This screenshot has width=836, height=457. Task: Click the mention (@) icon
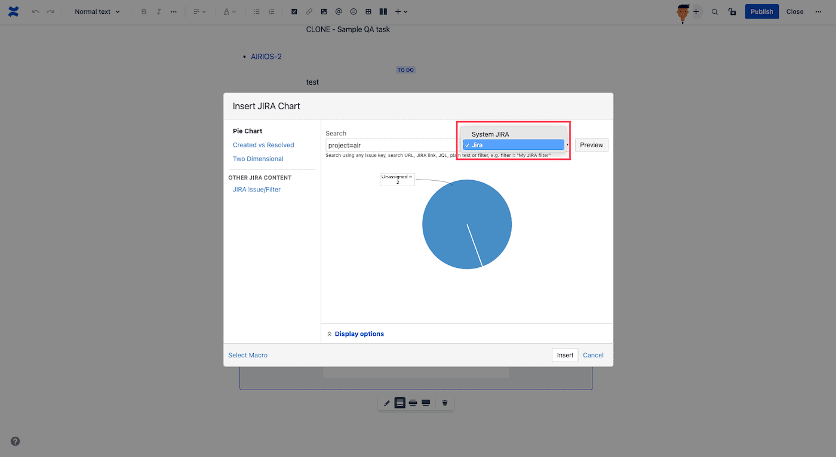[339, 11]
